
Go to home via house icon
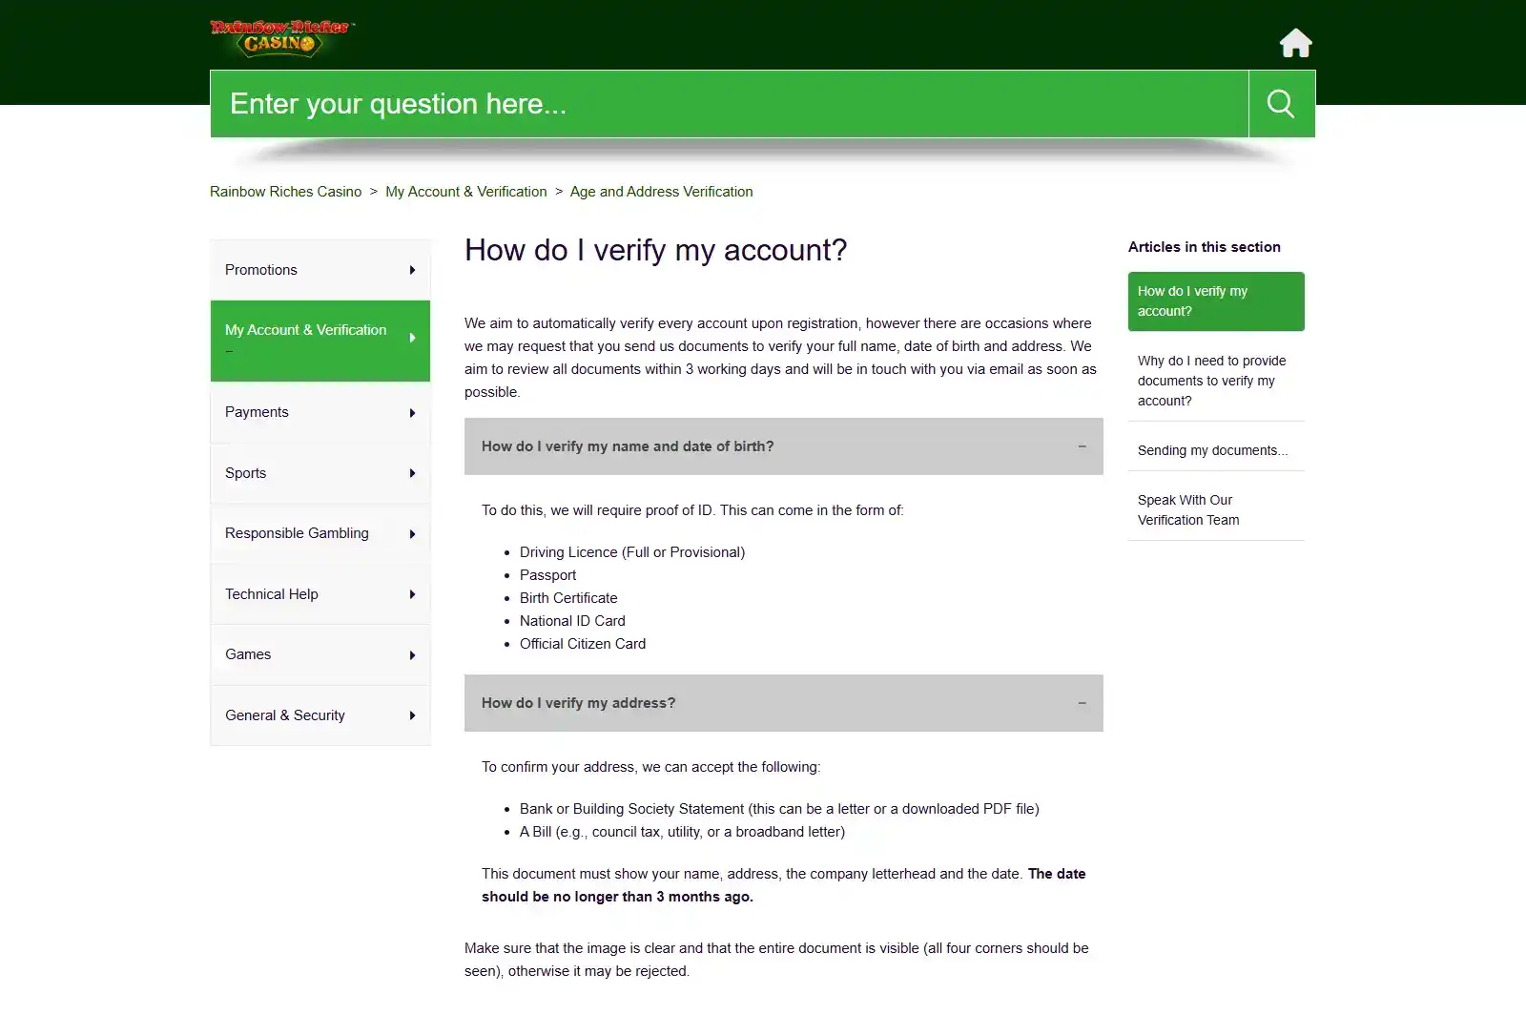(x=1295, y=43)
